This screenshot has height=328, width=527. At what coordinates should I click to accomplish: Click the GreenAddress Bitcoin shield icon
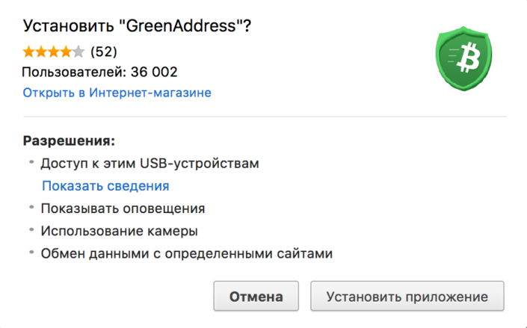click(x=463, y=58)
